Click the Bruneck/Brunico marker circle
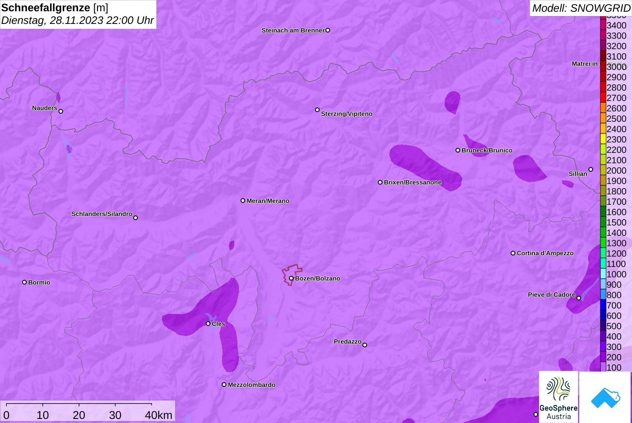Screen dimensions: 632x423 pyautogui.click(x=458, y=150)
